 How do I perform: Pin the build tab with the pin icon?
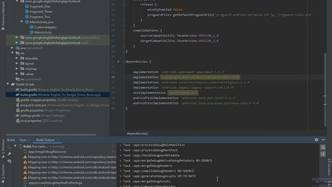(9, 154)
